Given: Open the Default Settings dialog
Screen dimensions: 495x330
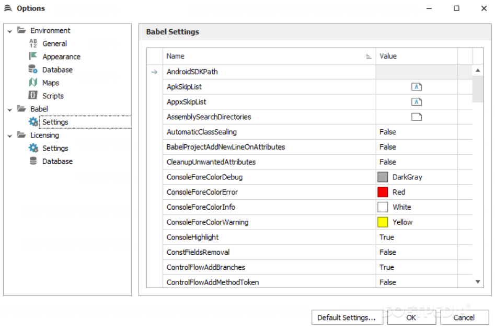Looking at the screenshot, I should coord(347,317).
